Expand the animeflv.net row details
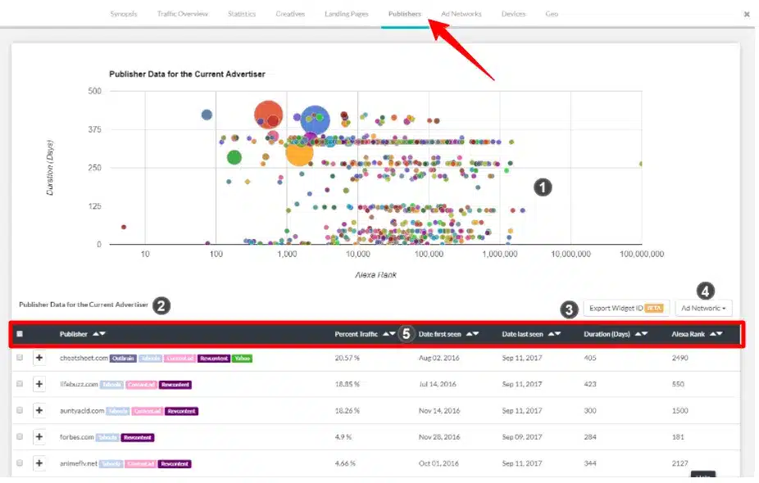This screenshot has height=483, width=759. click(x=39, y=463)
